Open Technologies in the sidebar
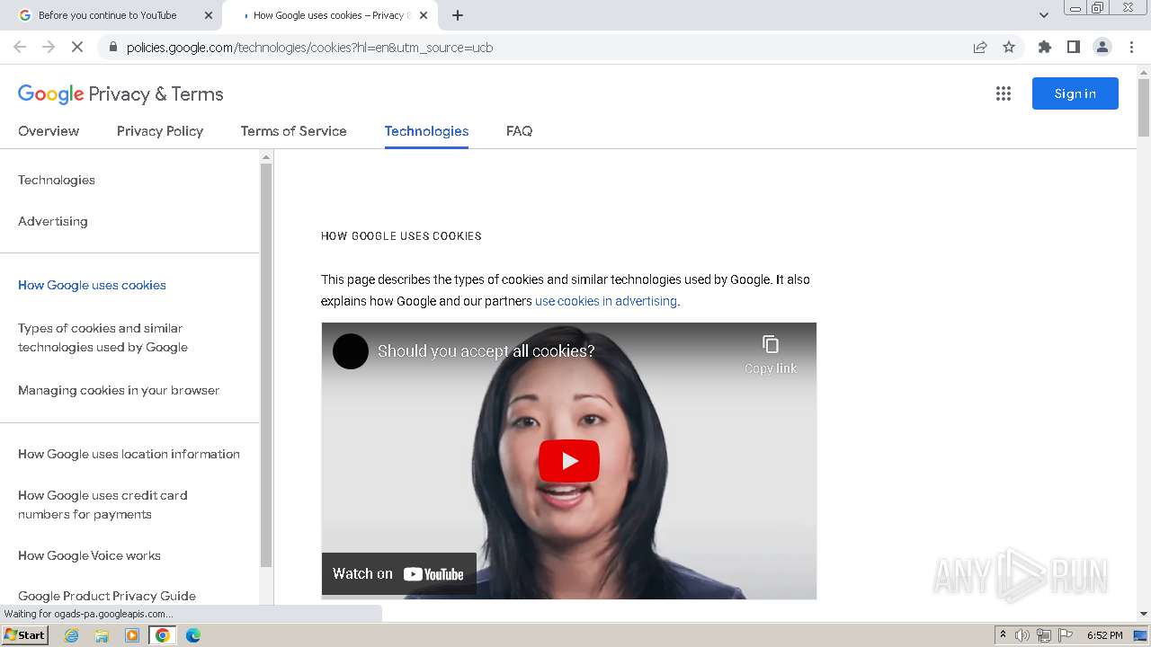The image size is (1151, 647). click(57, 180)
